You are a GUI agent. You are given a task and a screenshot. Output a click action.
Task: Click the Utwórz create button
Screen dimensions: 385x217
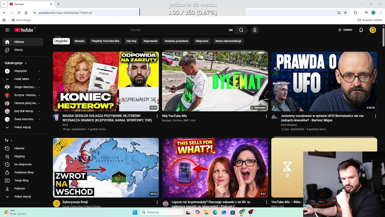pos(345,30)
